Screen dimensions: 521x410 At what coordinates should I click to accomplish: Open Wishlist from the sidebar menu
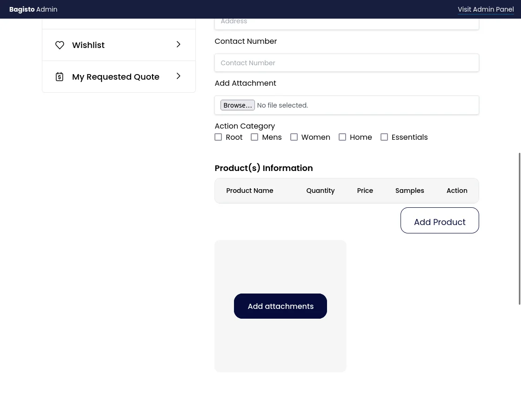point(88,45)
